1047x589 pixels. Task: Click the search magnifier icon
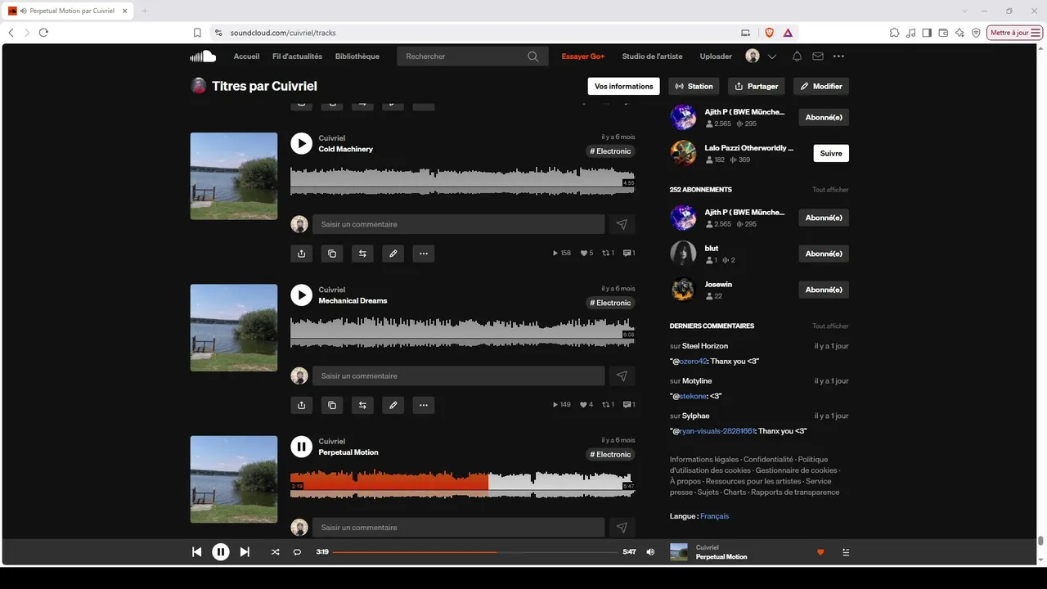click(533, 56)
